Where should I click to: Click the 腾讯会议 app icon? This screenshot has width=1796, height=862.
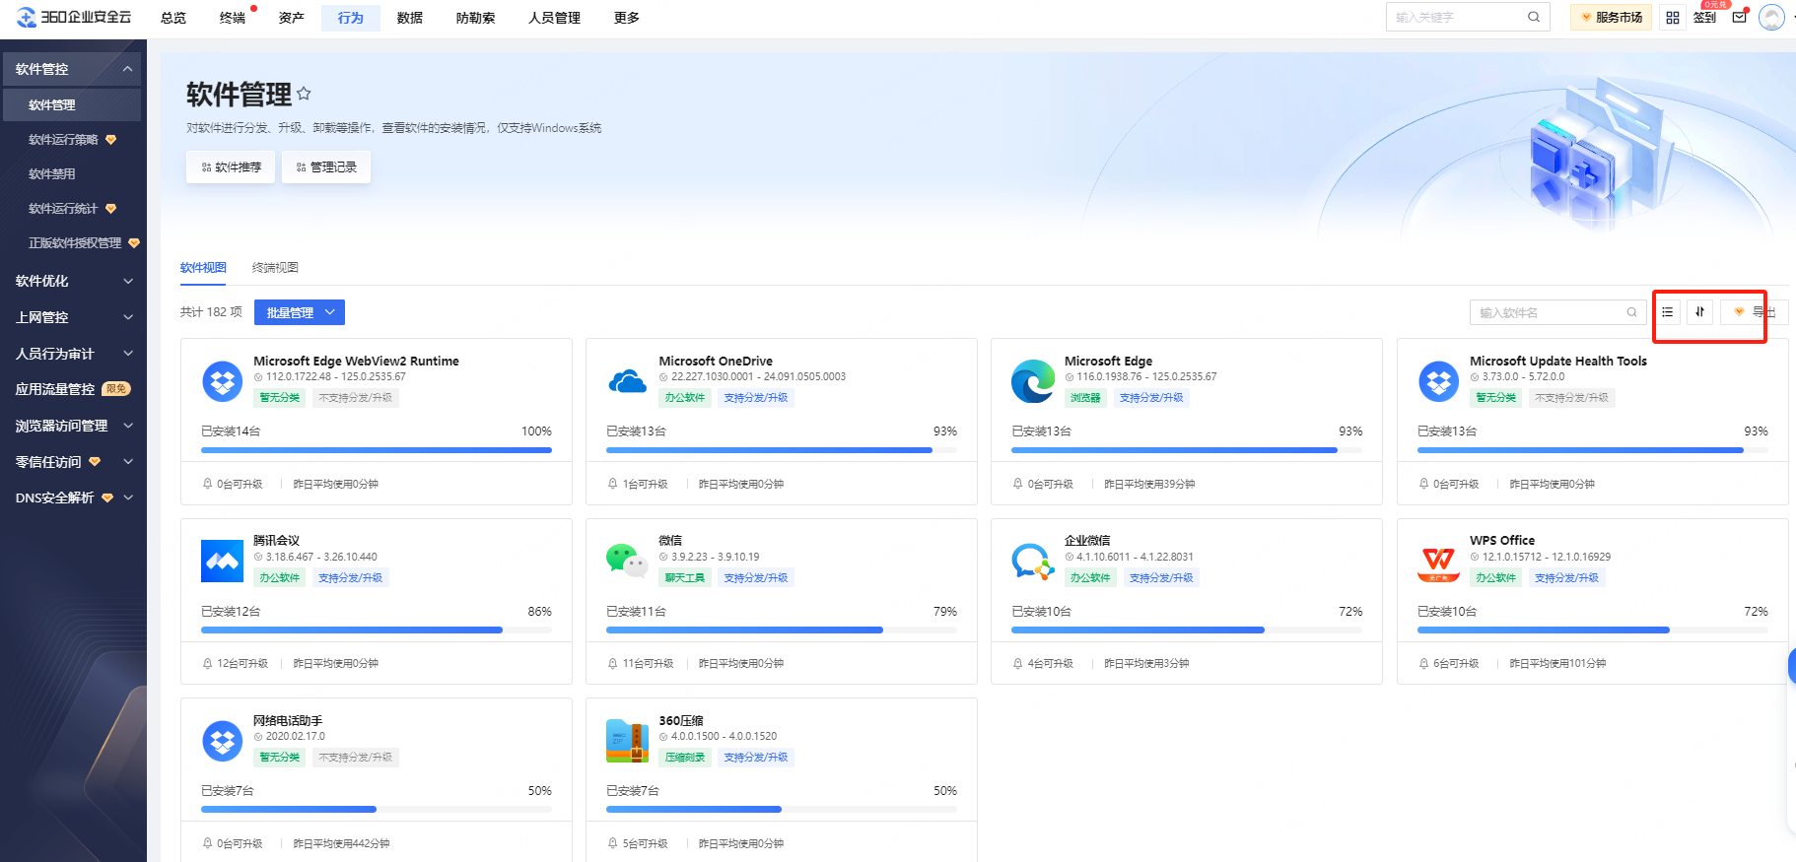pos(222,562)
